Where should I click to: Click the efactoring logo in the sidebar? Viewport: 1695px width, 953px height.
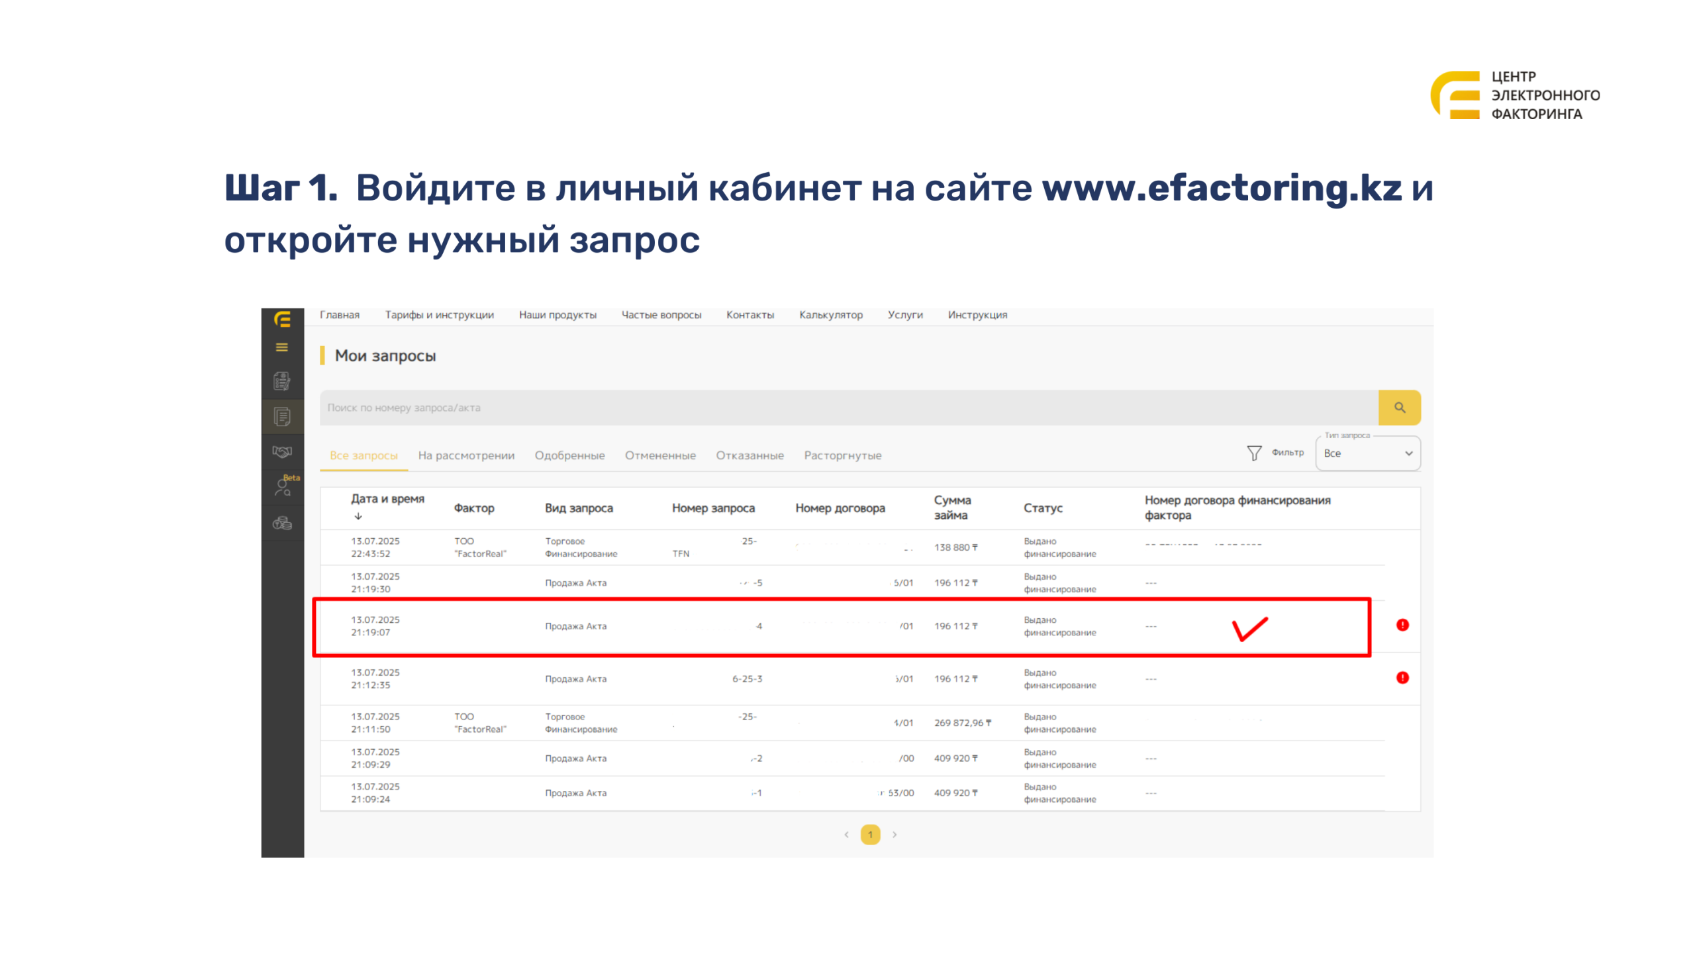tap(282, 320)
